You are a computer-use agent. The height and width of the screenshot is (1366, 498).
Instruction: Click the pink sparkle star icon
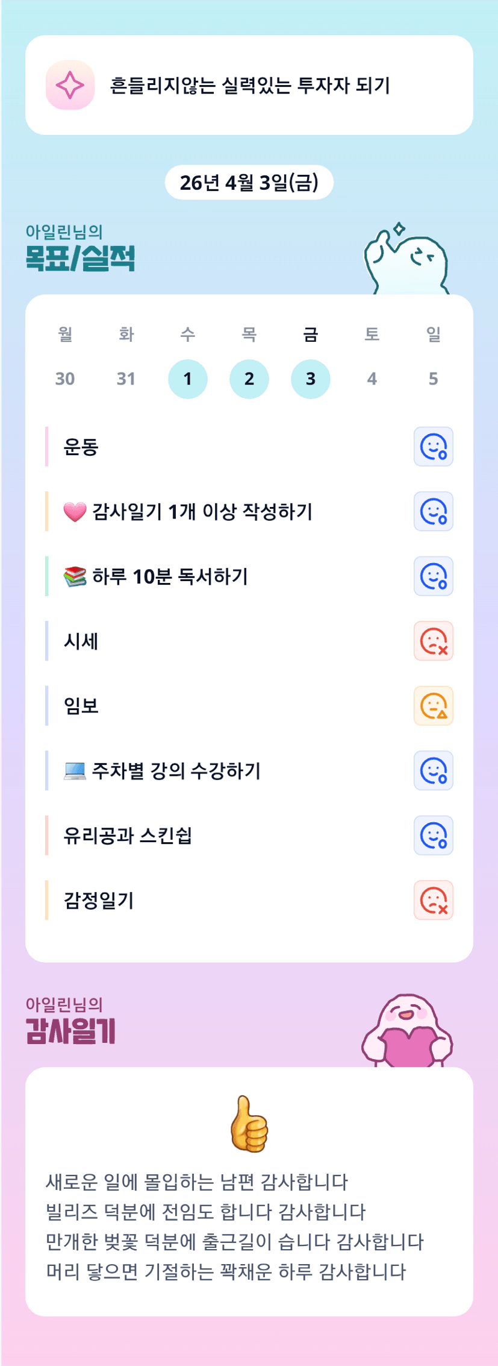click(x=70, y=85)
